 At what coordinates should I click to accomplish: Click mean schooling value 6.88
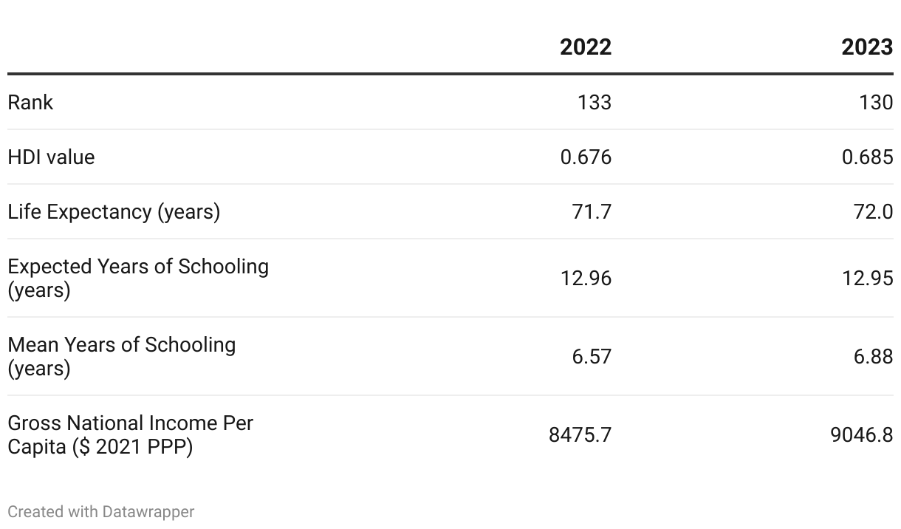[873, 356]
